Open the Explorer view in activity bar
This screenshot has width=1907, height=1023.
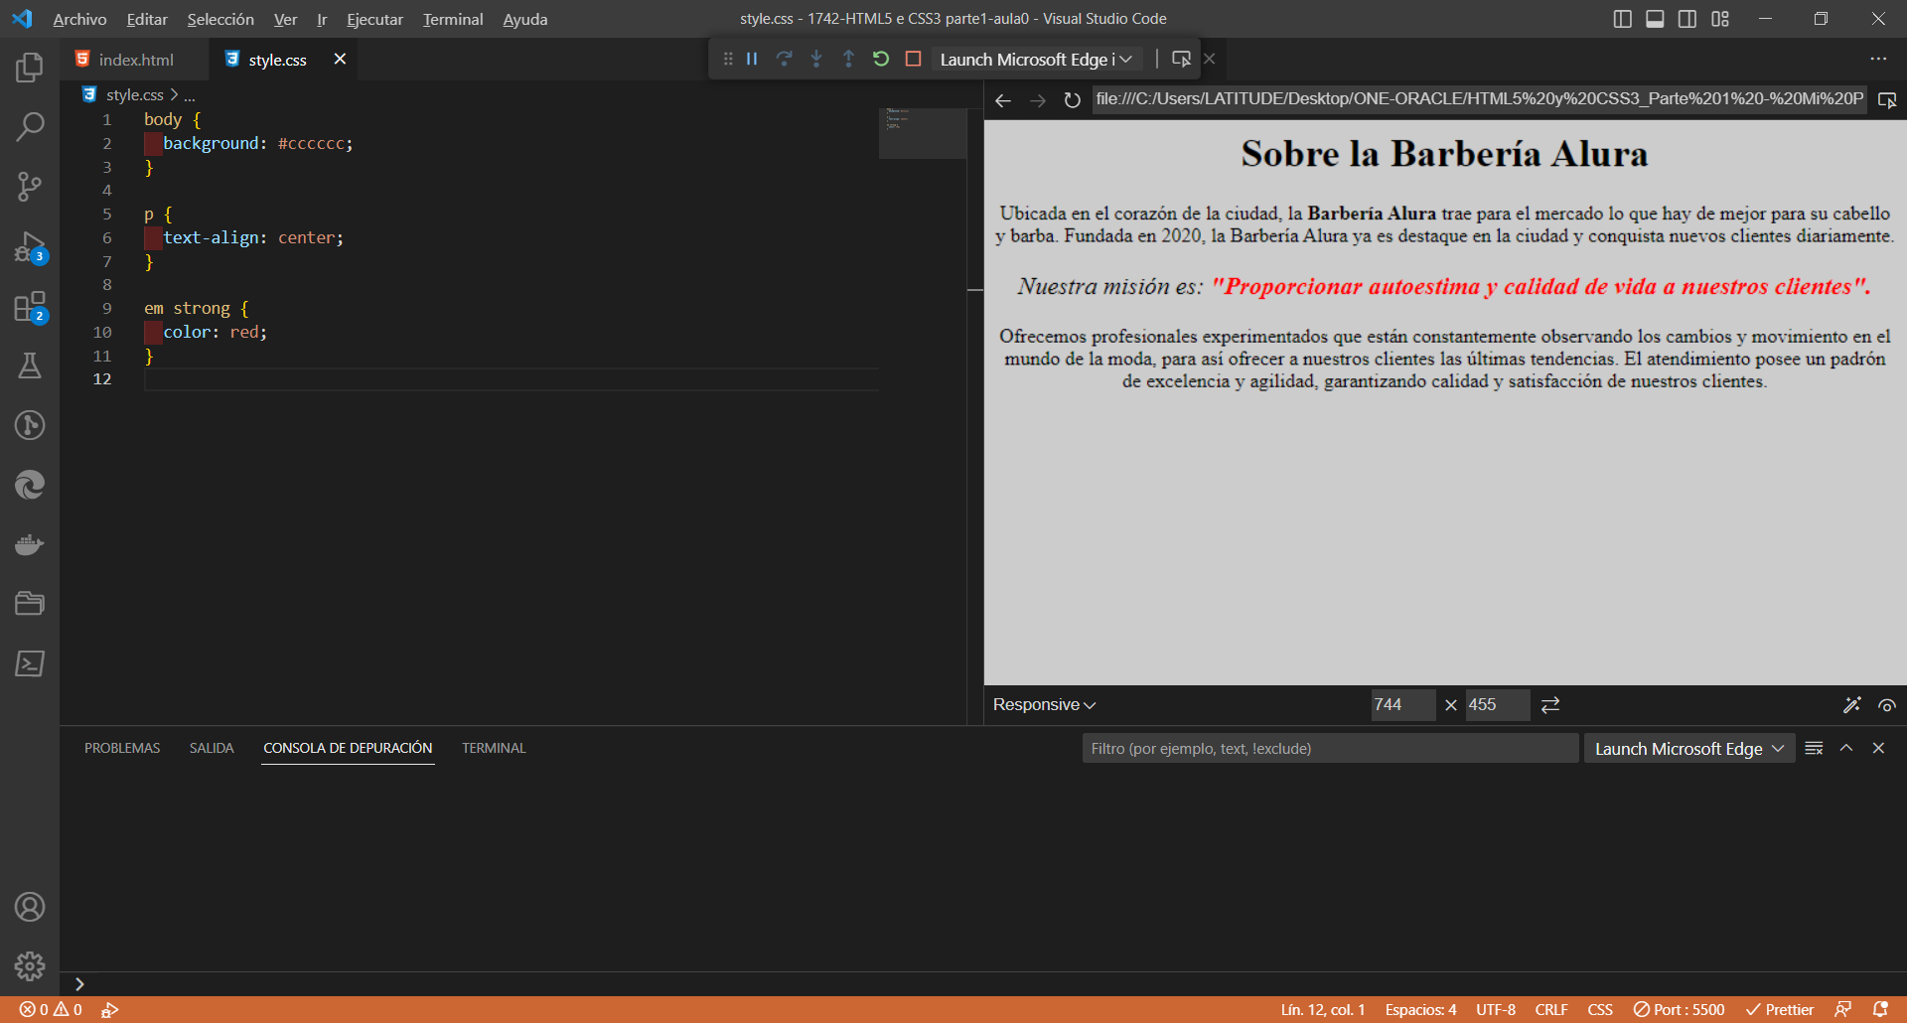tap(30, 68)
